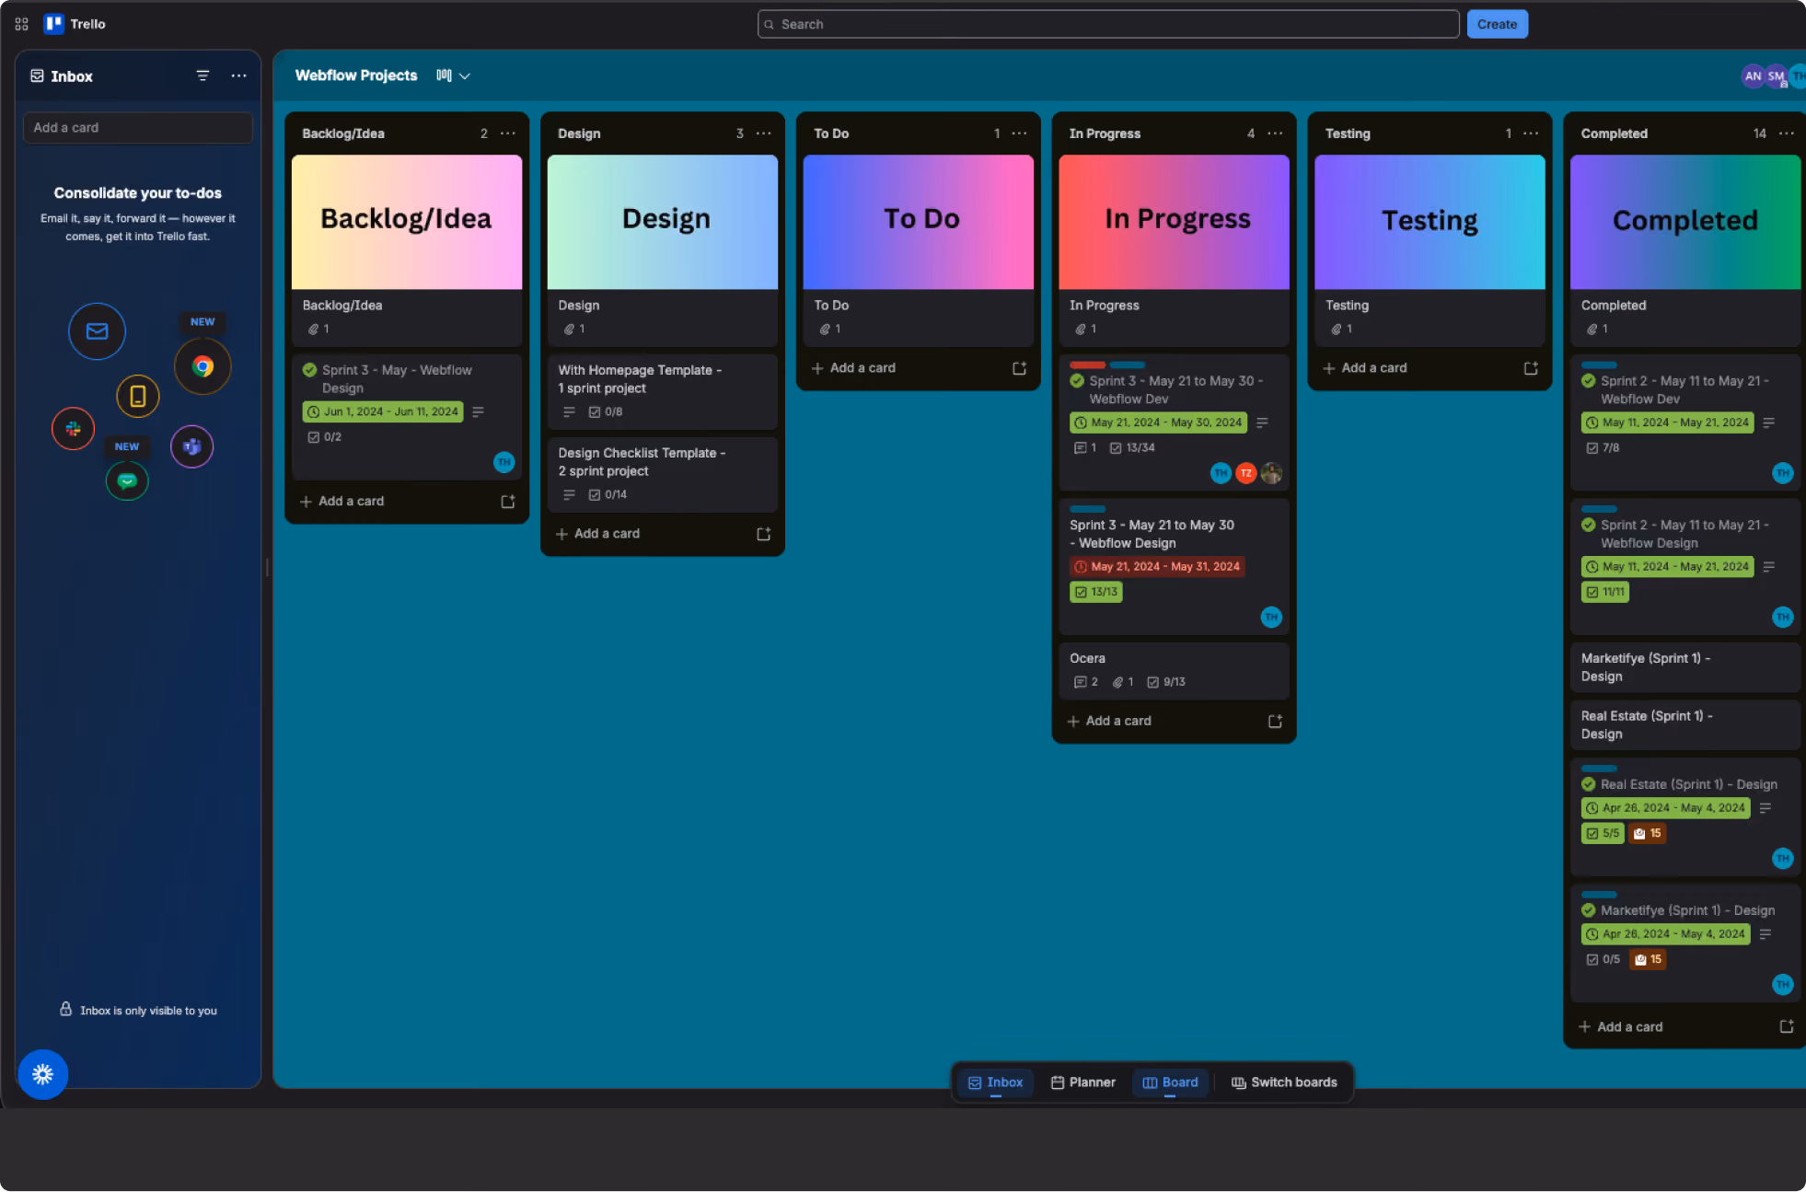
Task: Switch to the Inbox tab in bottom bar
Action: pyautogui.click(x=995, y=1082)
